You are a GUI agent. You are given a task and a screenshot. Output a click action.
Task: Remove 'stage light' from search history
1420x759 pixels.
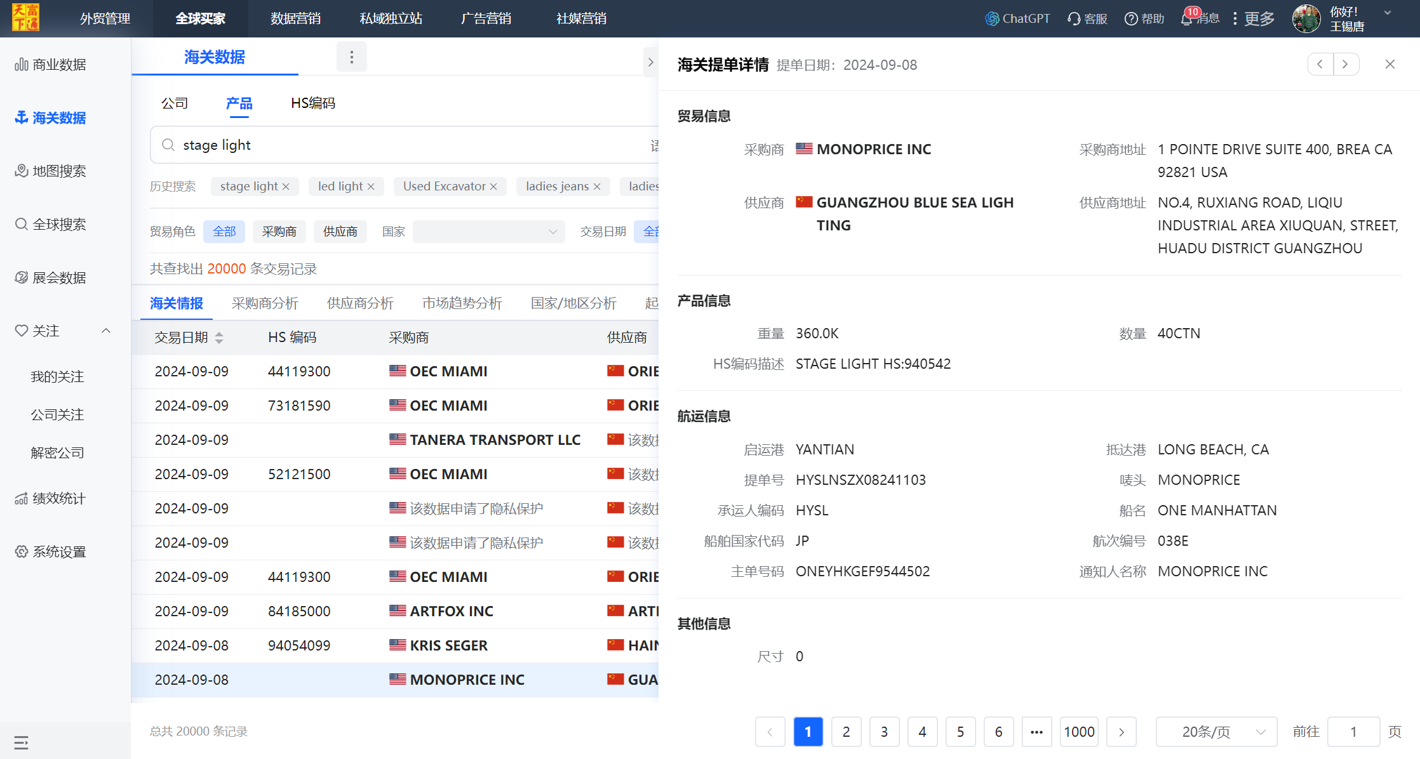click(x=286, y=187)
